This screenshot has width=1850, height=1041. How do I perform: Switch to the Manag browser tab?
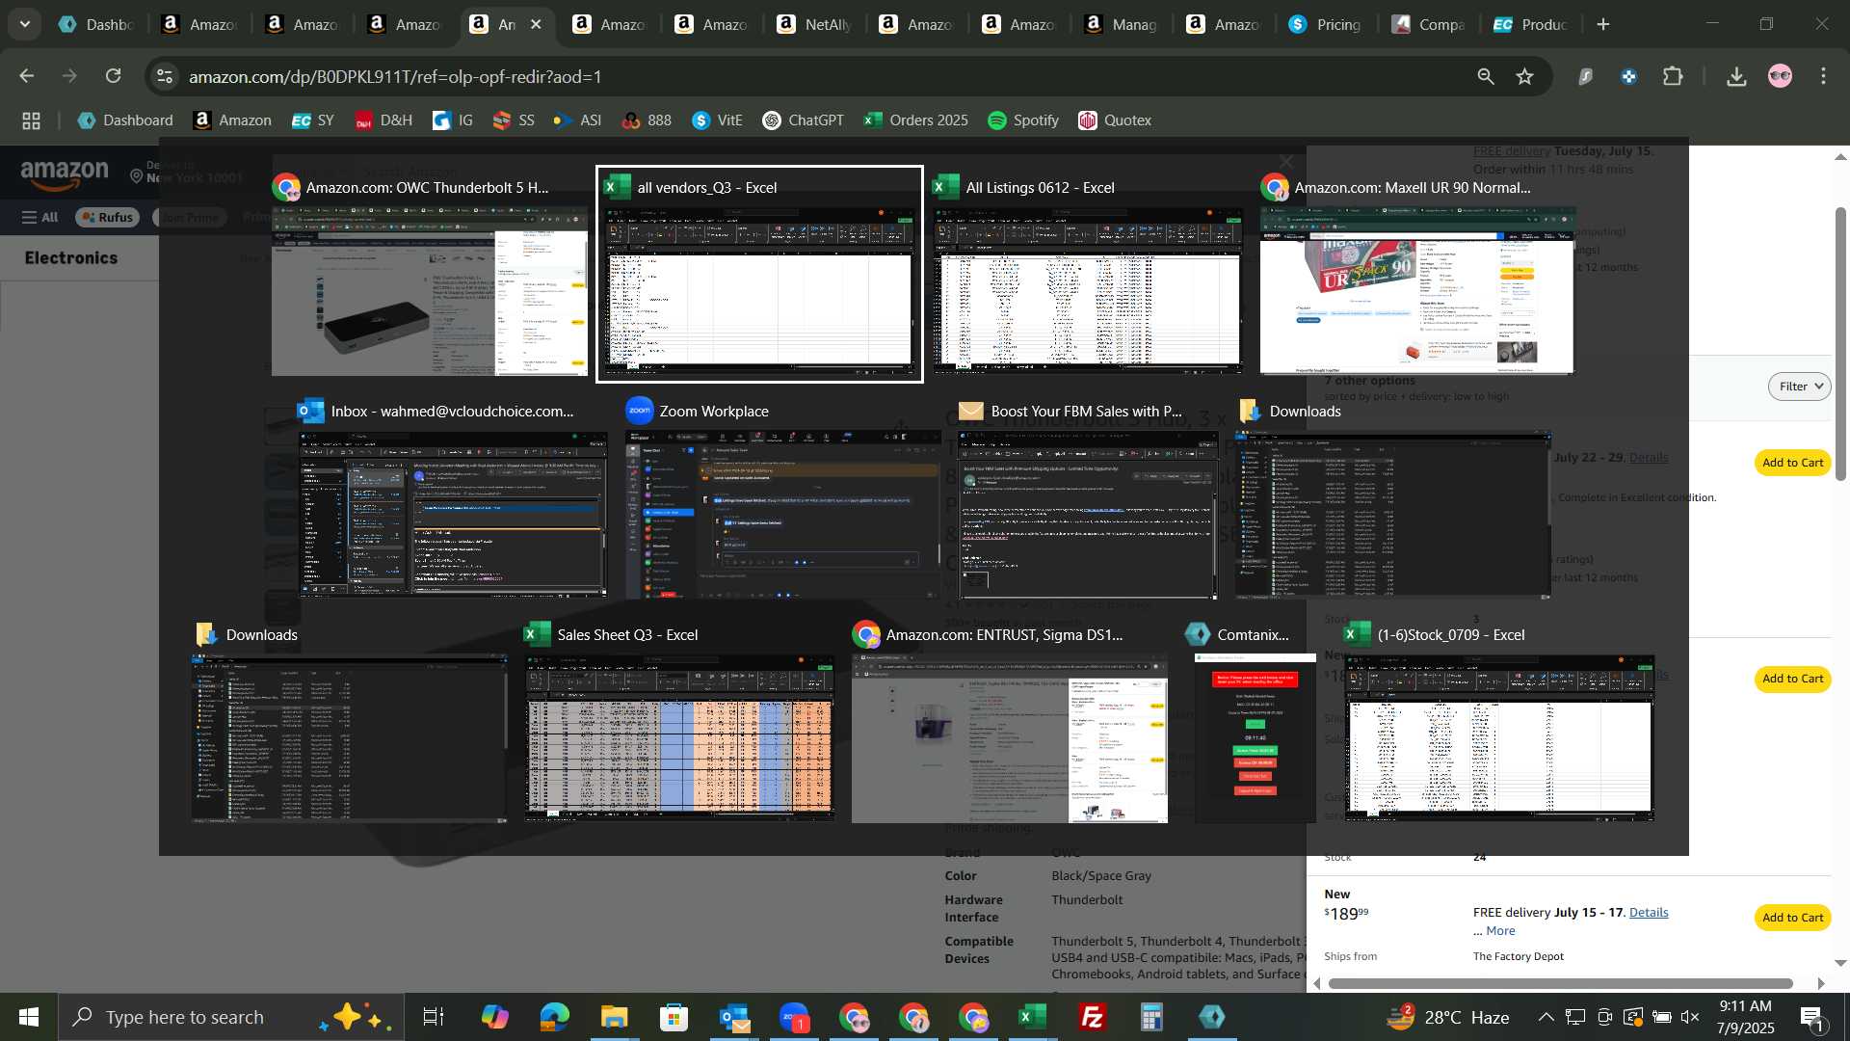[1121, 24]
